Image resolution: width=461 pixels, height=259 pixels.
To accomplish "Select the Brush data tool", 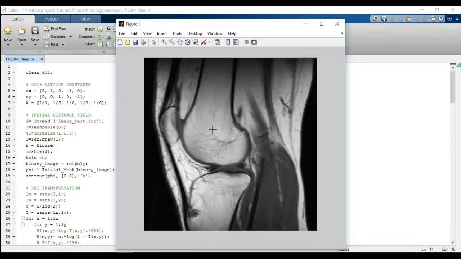I will coord(203,42).
